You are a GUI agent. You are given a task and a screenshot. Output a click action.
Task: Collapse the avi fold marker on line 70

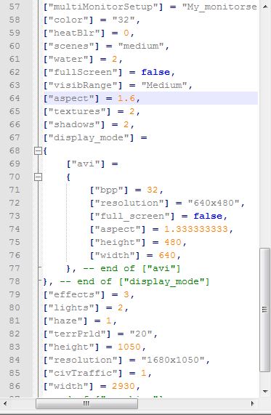pos(38,177)
